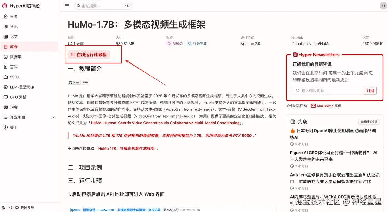
Task: Click the 多模态 tag icon
Action: (x=169, y=44)
